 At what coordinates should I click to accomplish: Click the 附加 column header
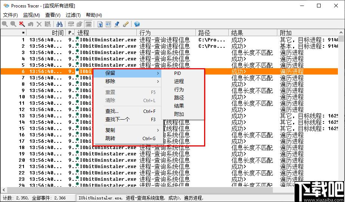coord(308,33)
